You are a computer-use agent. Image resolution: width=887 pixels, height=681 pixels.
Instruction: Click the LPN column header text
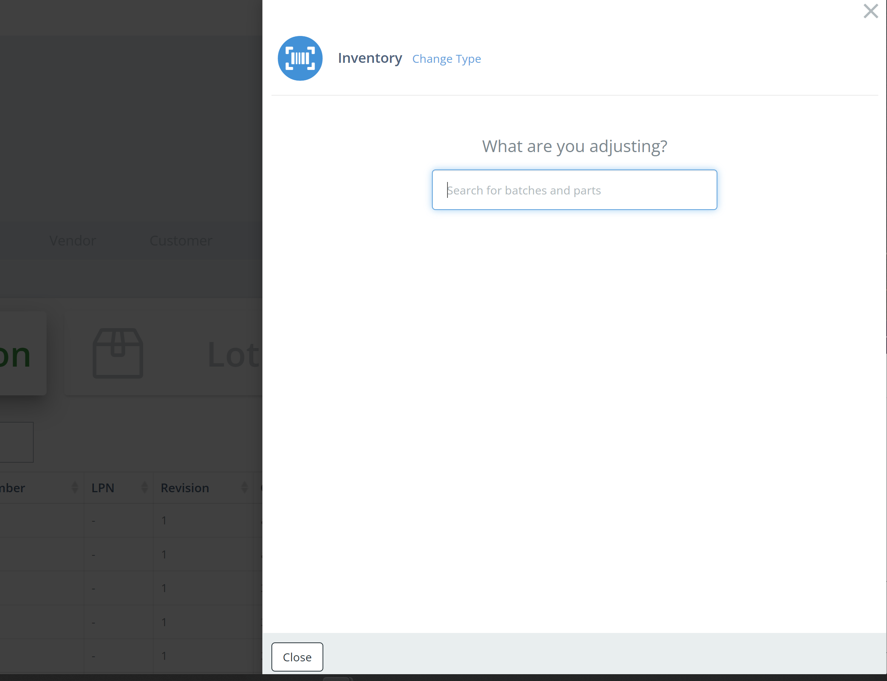[103, 488]
